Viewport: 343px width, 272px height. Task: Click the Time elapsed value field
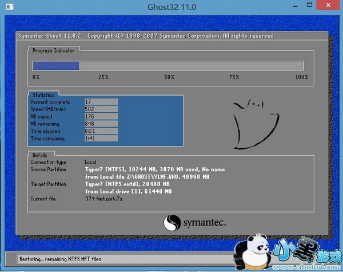tap(101, 131)
